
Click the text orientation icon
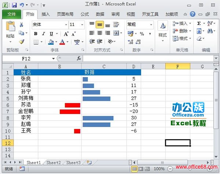(x=111, y=41)
